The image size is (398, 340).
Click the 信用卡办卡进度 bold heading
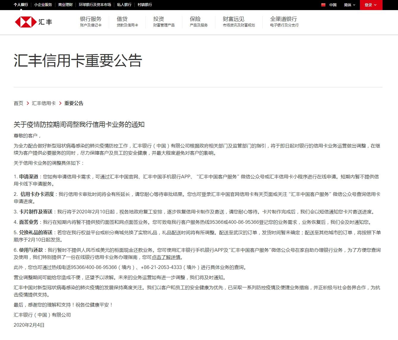37,194
